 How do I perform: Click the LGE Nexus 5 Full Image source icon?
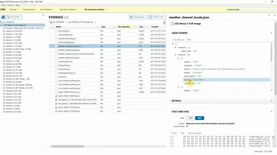click(172, 24)
